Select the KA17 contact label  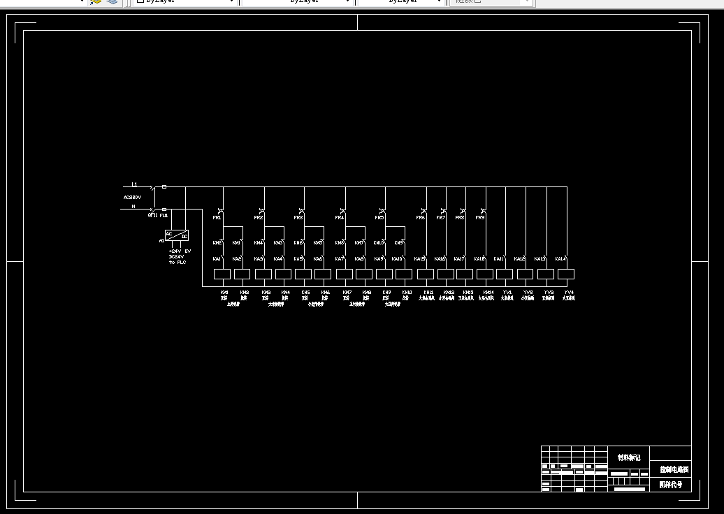tap(459, 259)
